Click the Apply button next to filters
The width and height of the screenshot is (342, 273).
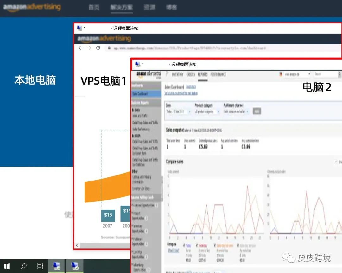pos(257,111)
